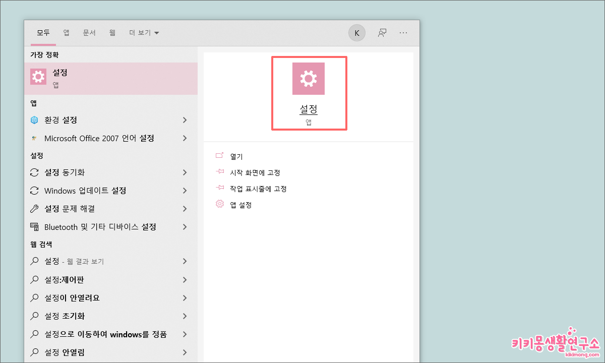
Task: Click the Microsoft Office 2007 언어 설정 icon
Action: [34, 138]
